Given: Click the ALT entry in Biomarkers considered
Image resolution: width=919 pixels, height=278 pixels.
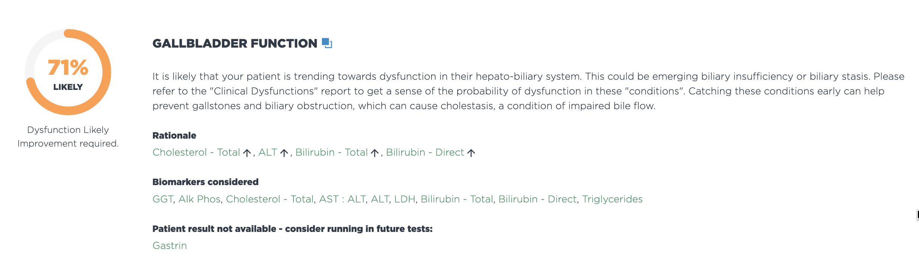Looking at the screenshot, I should [x=380, y=199].
